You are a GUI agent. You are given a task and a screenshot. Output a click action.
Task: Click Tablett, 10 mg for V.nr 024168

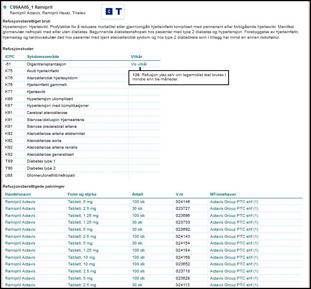click(x=82, y=257)
